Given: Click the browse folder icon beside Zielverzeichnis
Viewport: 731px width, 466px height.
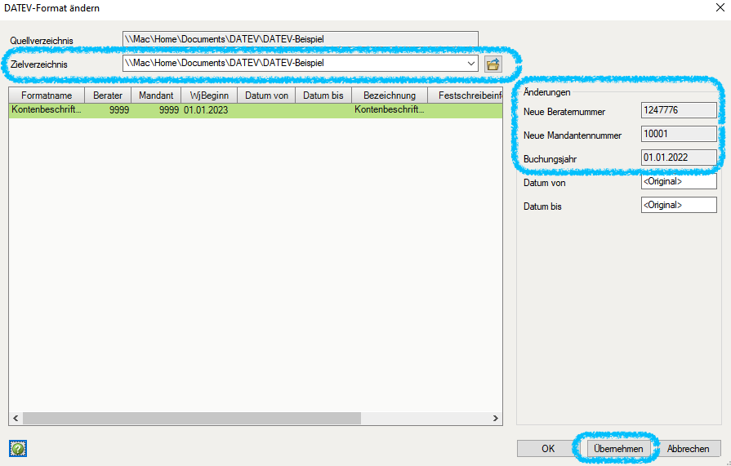Looking at the screenshot, I should [493, 64].
